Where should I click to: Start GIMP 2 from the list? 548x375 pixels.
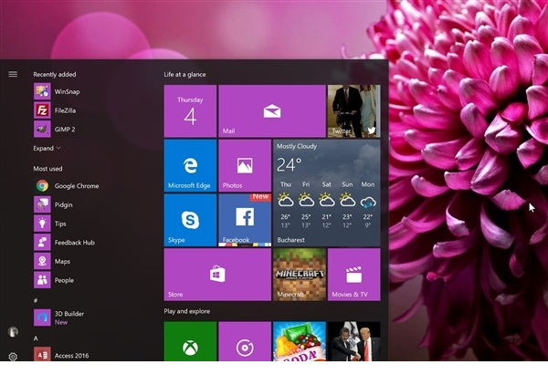tap(55, 130)
